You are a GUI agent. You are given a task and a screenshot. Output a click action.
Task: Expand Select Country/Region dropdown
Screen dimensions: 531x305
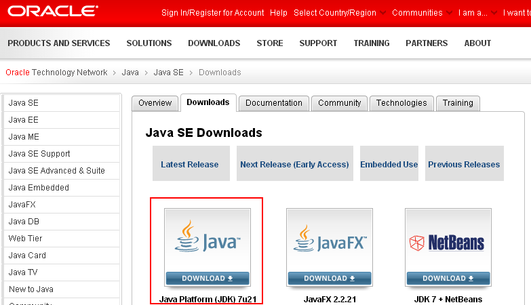(x=339, y=13)
